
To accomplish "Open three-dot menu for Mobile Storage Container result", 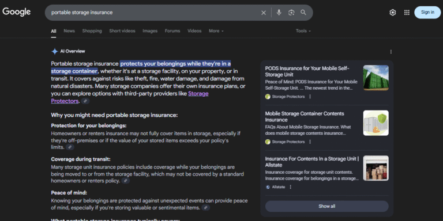I will coord(310,142).
